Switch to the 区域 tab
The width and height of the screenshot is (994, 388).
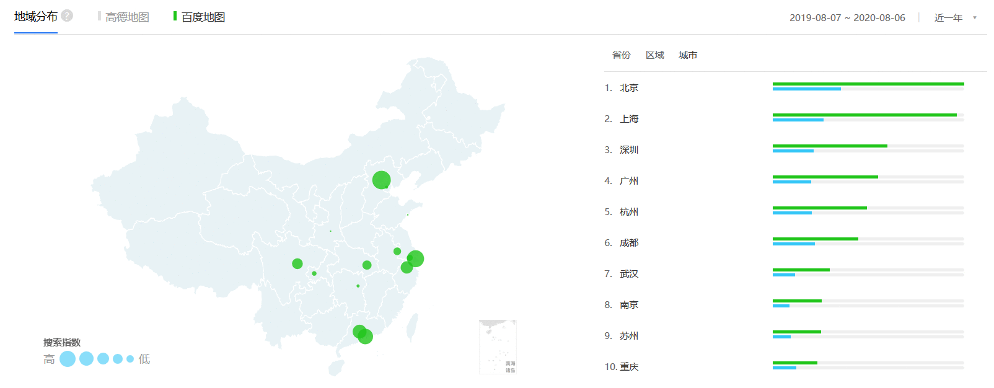[654, 55]
